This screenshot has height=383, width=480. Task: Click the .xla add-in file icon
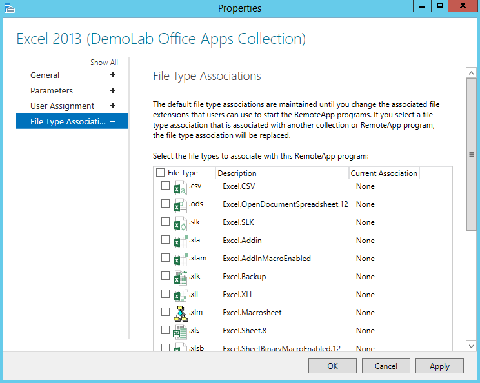click(179, 241)
